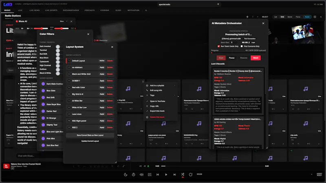Toggle the Black & White theme preset
This screenshot has width=326, height=183.
(58, 73)
